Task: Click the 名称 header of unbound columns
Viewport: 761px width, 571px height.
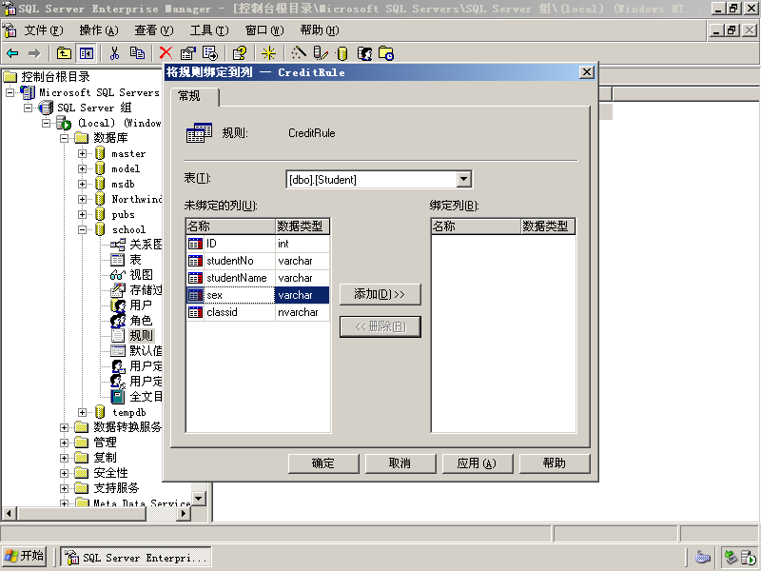Action: pyautogui.click(x=231, y=226)
